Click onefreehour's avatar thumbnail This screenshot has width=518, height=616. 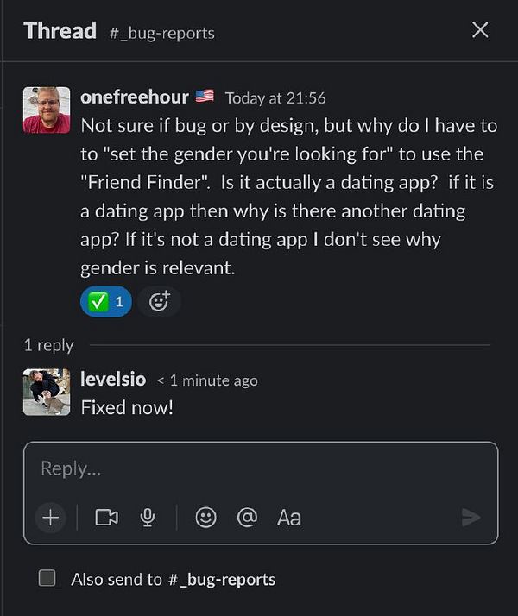point(47,110)
